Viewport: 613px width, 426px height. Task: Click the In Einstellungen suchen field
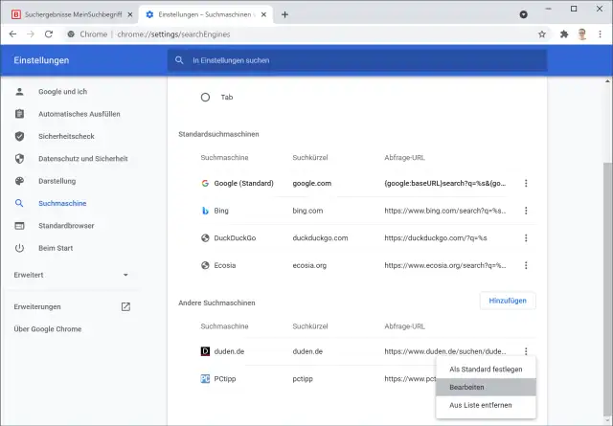tap(364, 60)
